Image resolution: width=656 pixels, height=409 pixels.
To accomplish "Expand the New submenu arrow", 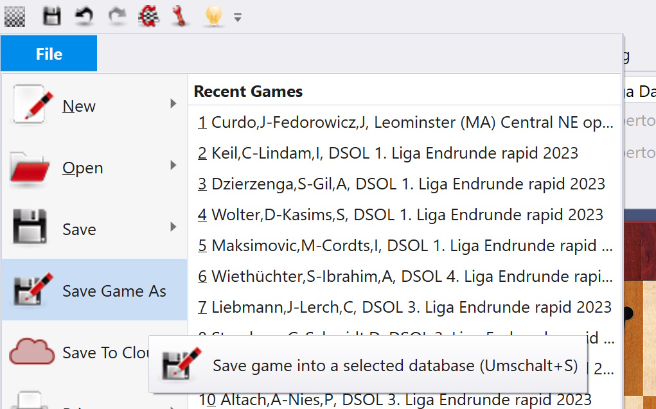I will [172, 102].
